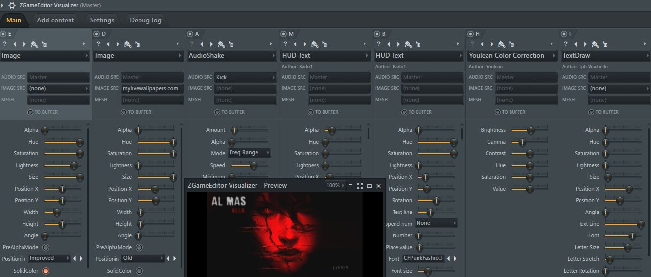This screenshot has width=651, height=277.
Task: Toggle layer D enable button
Action: [x=97, y=34]
